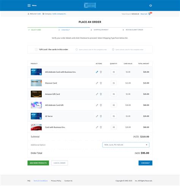Delete the Amazon Gift Card item
The width and height of the screenshot is (180, 186).
point(101,94)
